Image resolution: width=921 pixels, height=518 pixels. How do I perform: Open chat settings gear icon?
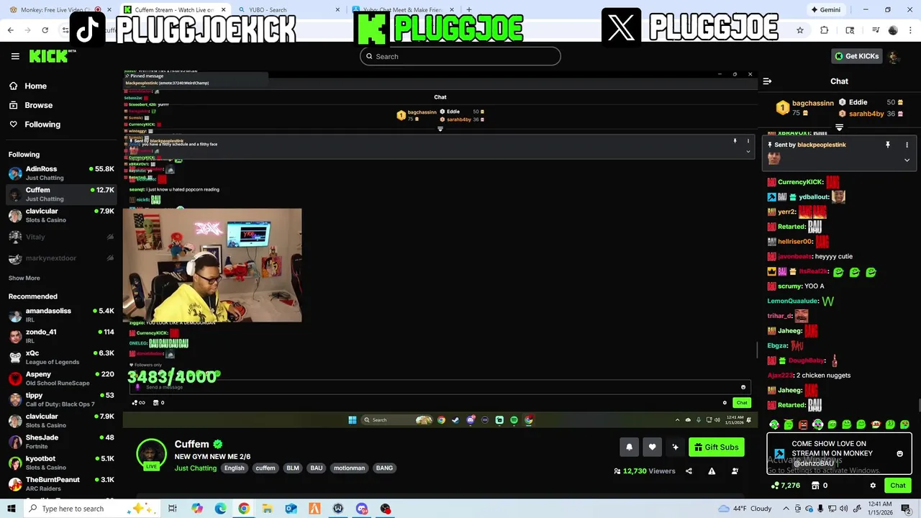[873, 486]
